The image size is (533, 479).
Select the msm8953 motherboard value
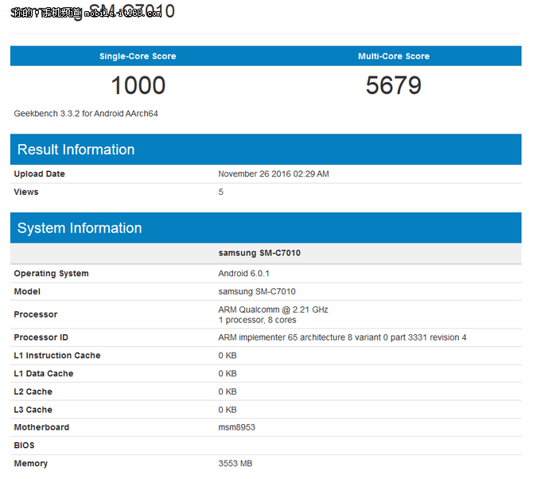[x=236, y=427]
